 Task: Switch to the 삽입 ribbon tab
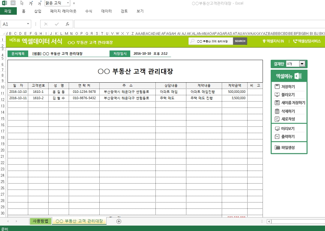pos(38,11)
